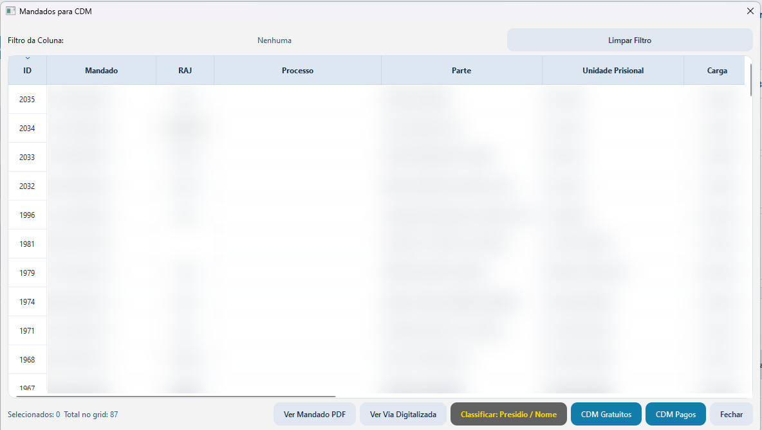Click the Mandado column header
Viewport: 762px width, 430px height.
click(101, 70)
